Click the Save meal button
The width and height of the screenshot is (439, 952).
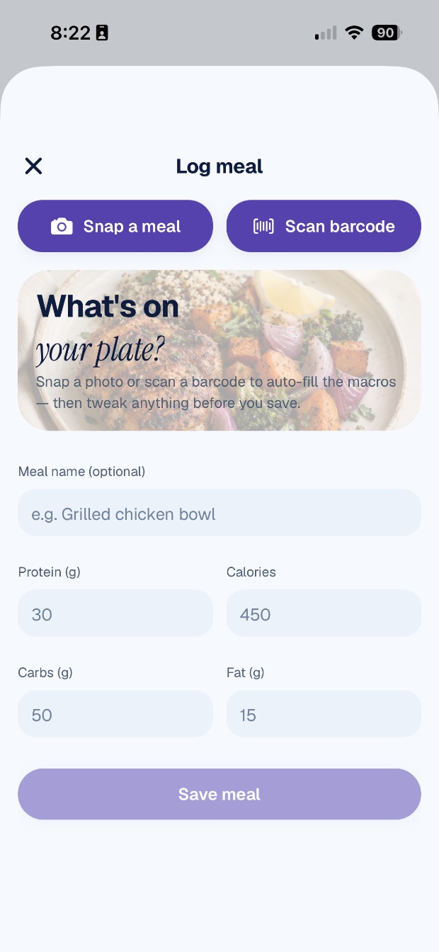[219, 794]
